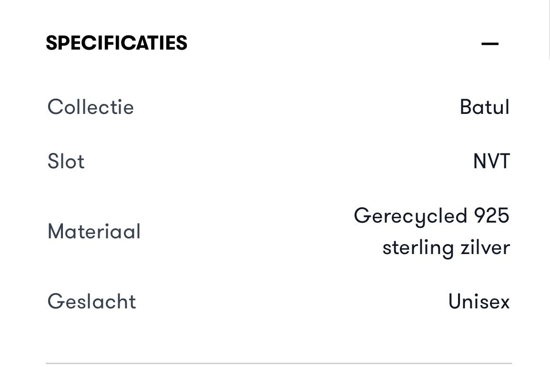Click the Slot label
Image resolution: width=550 pixels, height=367 pixels.
point(66,161)
